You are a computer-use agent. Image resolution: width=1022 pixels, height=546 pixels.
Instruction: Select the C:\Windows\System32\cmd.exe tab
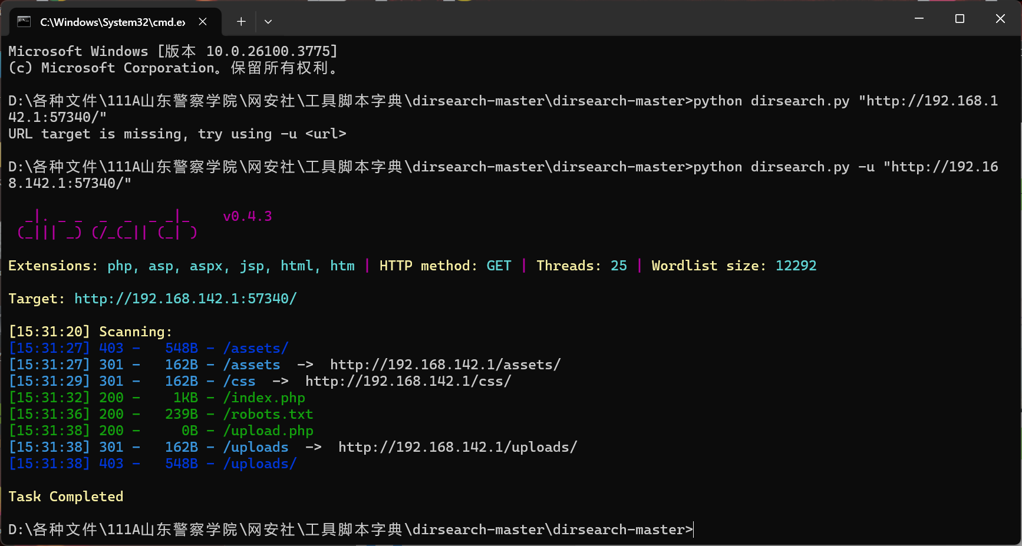click(x=116, y=22)
